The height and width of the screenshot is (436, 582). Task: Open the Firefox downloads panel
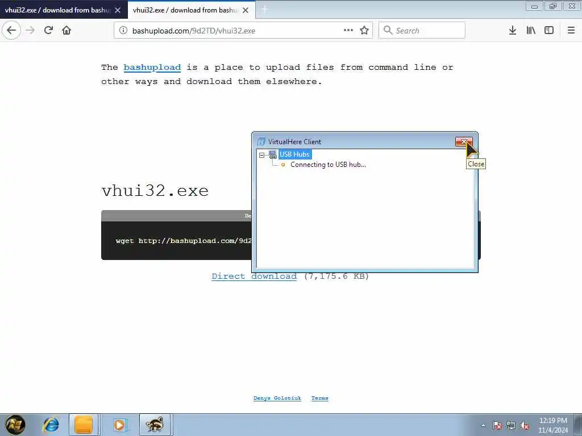pyautogui.click(x=513, y=31)
